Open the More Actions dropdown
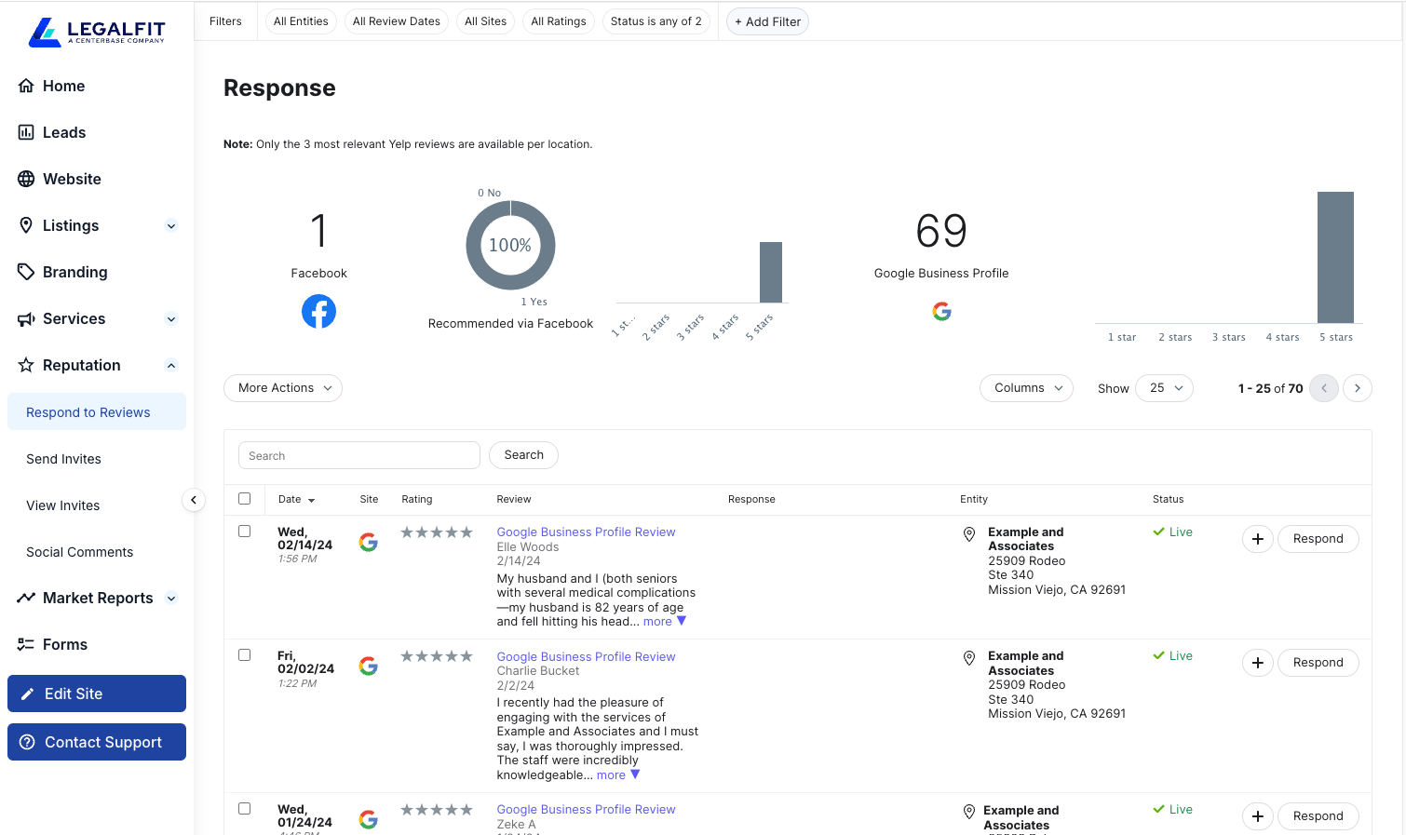The width and height of the screenshot is (1406, 835). (x=283, y=388)
